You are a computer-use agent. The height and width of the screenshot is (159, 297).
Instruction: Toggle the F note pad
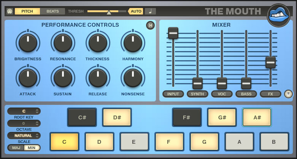[169, 142]
